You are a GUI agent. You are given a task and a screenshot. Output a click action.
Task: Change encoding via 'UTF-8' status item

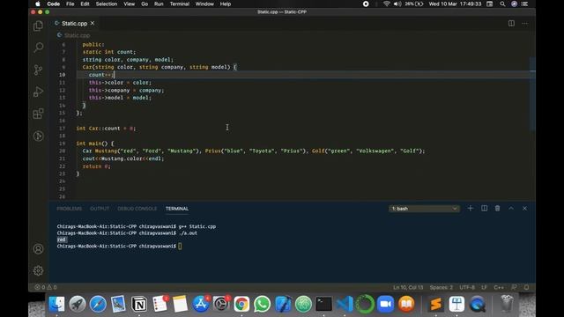pos(467,287)
